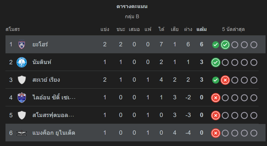The width and height of the screenshot is (267, 146).
Task: Click สะเวย์ เรียง's red loss icon
Action: (x=225, y=80)
